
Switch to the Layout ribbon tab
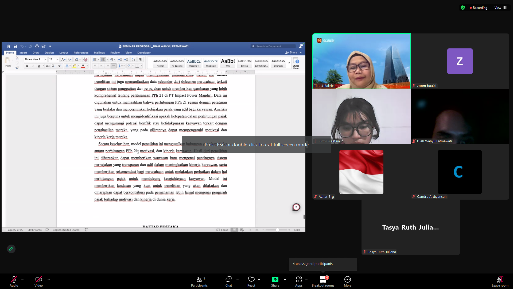pos(64,53)
